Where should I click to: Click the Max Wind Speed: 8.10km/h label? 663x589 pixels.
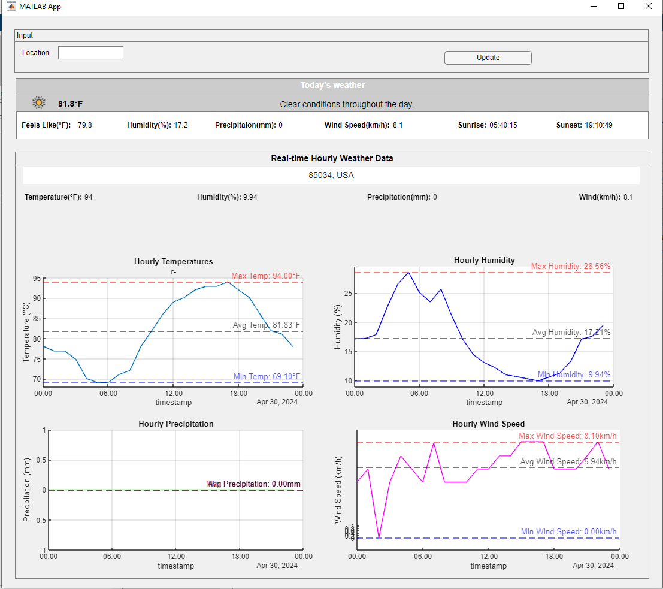coord(567,436)
